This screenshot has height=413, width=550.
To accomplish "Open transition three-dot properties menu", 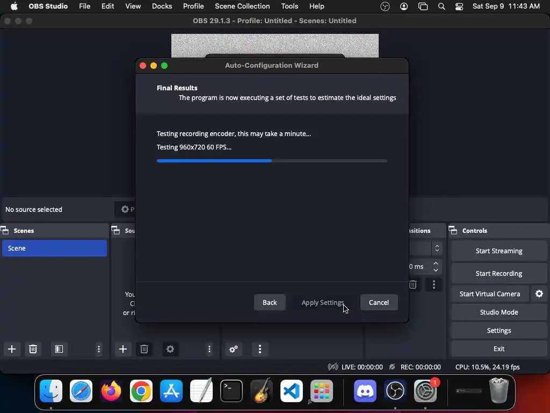I will click(434, 284).
